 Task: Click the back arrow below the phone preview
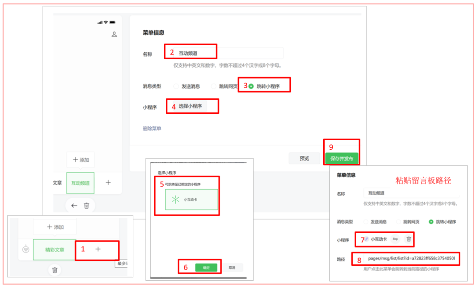click(x=74, y=206)
